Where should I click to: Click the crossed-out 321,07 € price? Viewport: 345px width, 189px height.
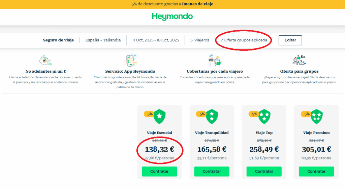(x=316, y=141)
